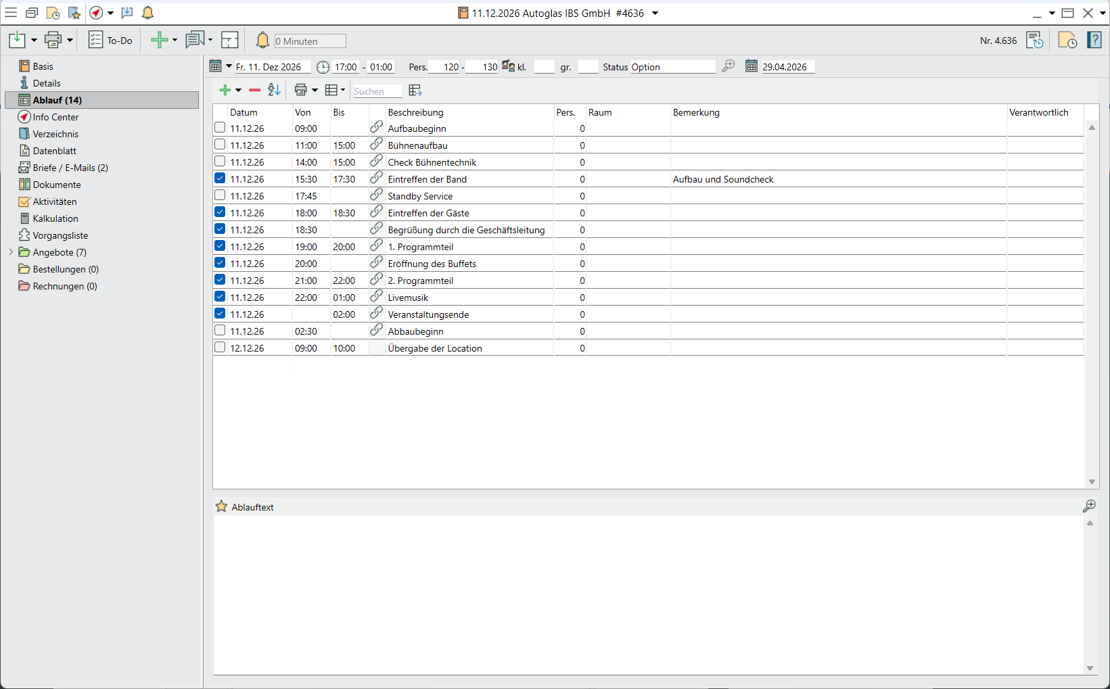
Task: Open Kalkulation in the sidebar
Action: tap(55, 218)
